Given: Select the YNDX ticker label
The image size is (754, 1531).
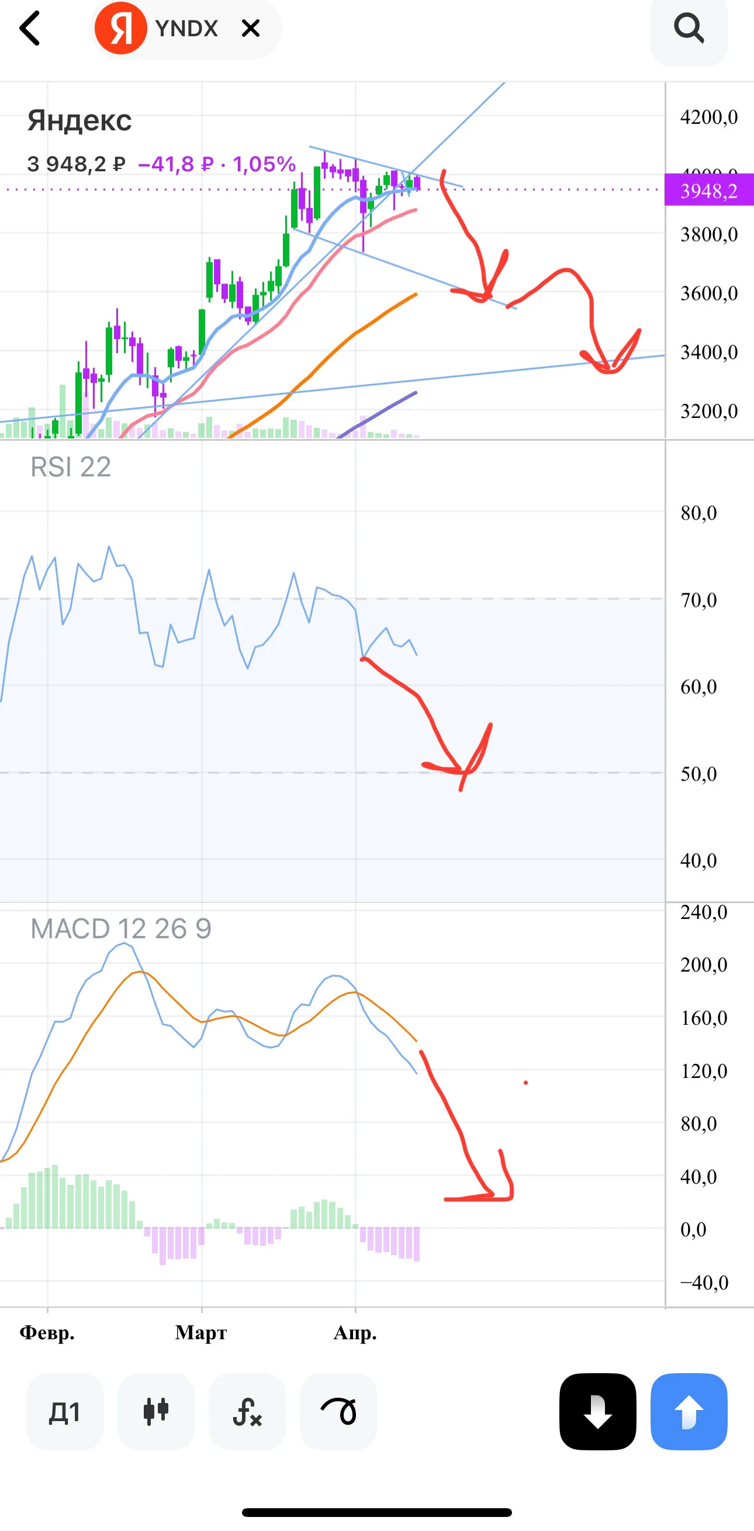Looking at the screenshot, I should tap(186, 28).
